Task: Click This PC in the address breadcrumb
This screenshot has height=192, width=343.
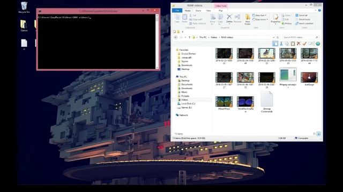Action: click(x=203, y=37)
